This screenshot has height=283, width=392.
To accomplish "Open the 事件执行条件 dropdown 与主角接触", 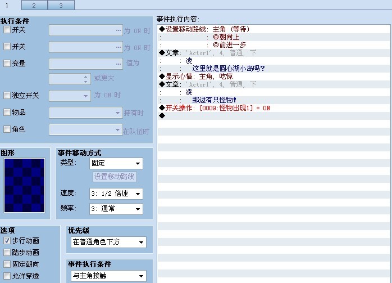I will pyautogui.click(x=108, y=276).
